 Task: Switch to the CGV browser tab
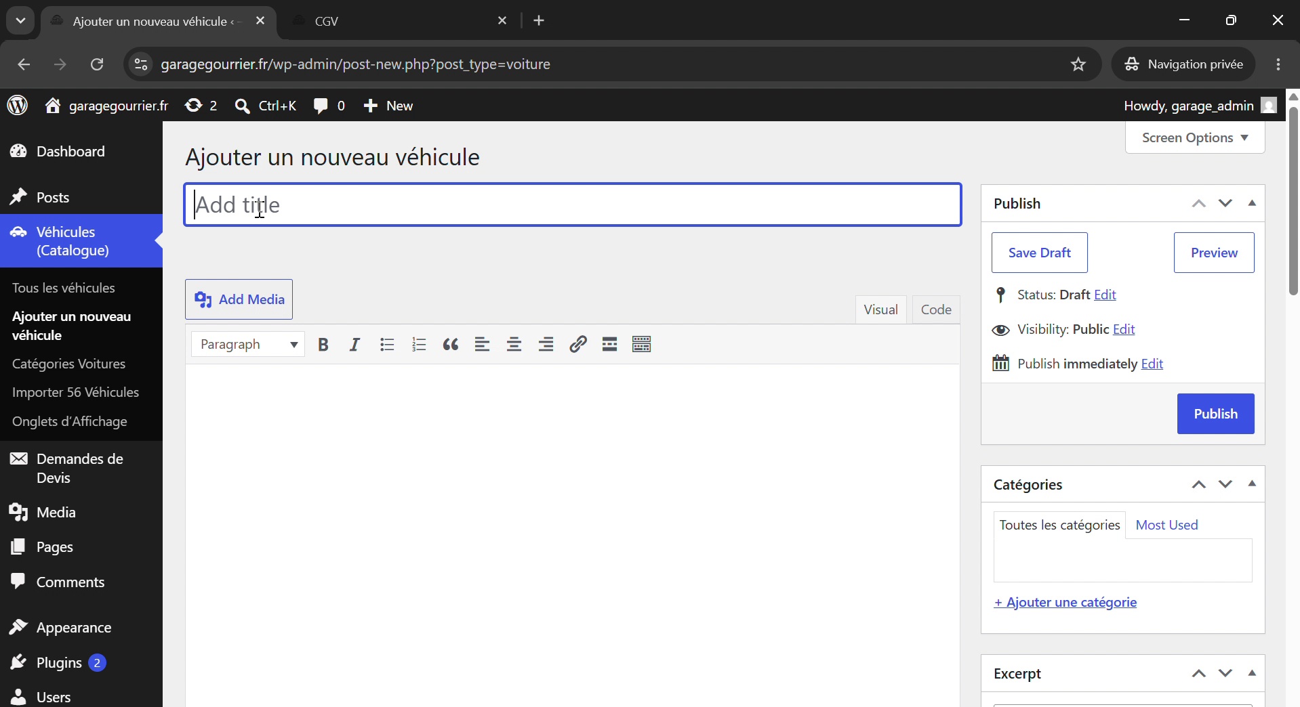(x=400, y=21)
